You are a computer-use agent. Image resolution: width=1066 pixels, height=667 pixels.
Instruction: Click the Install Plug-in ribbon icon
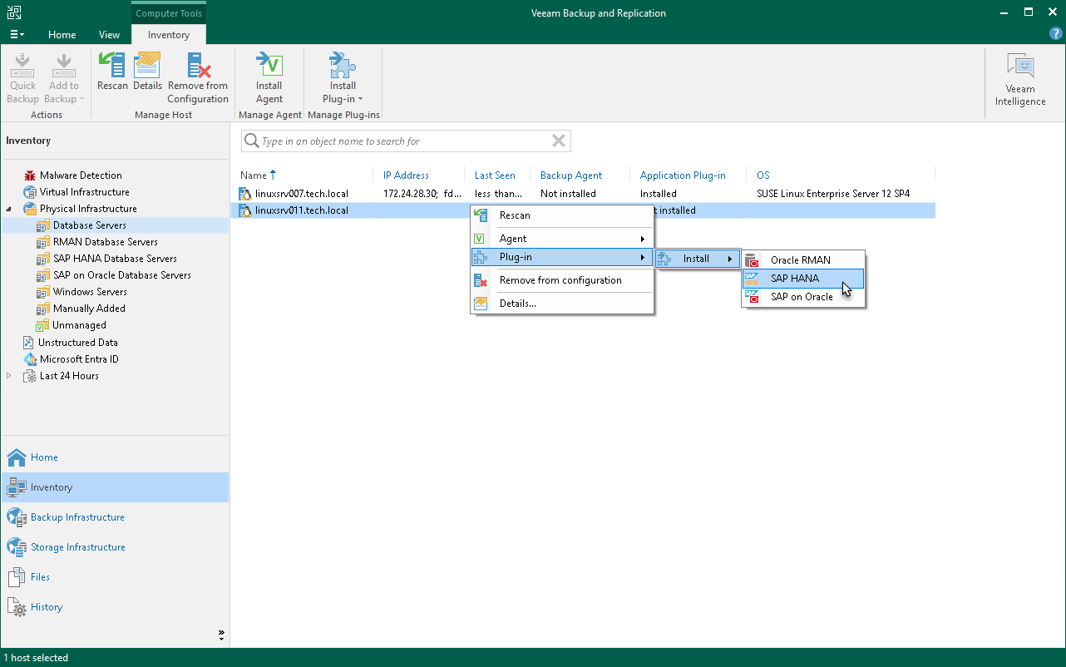pyautogui.click(x=343, y=65)
